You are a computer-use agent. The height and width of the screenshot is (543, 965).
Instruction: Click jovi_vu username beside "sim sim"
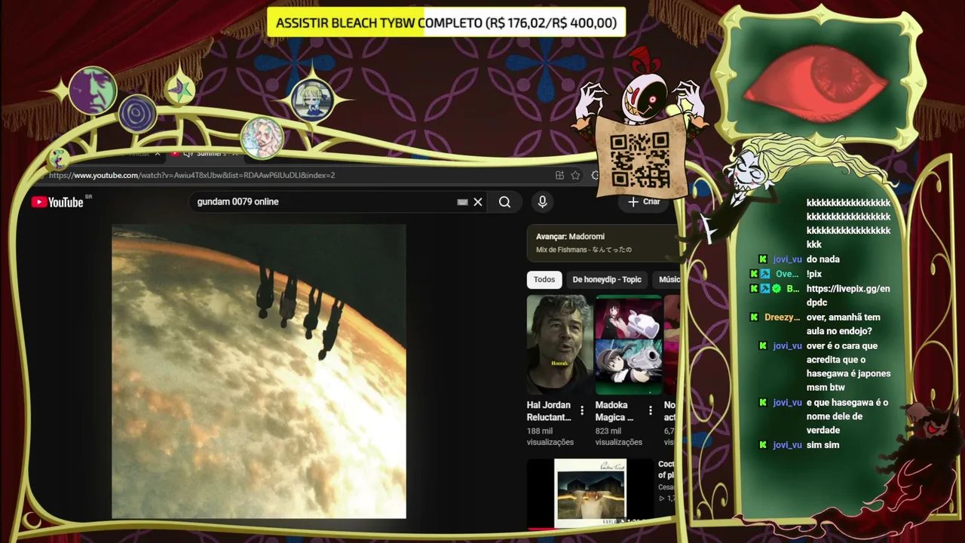(x=787, y=445)
